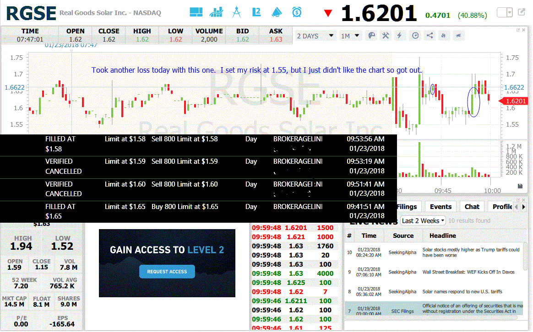
Task: Select the RGSE ticker symbol
Action: coord(31,13)
